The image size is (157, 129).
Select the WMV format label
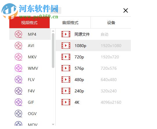click(33, 68)
